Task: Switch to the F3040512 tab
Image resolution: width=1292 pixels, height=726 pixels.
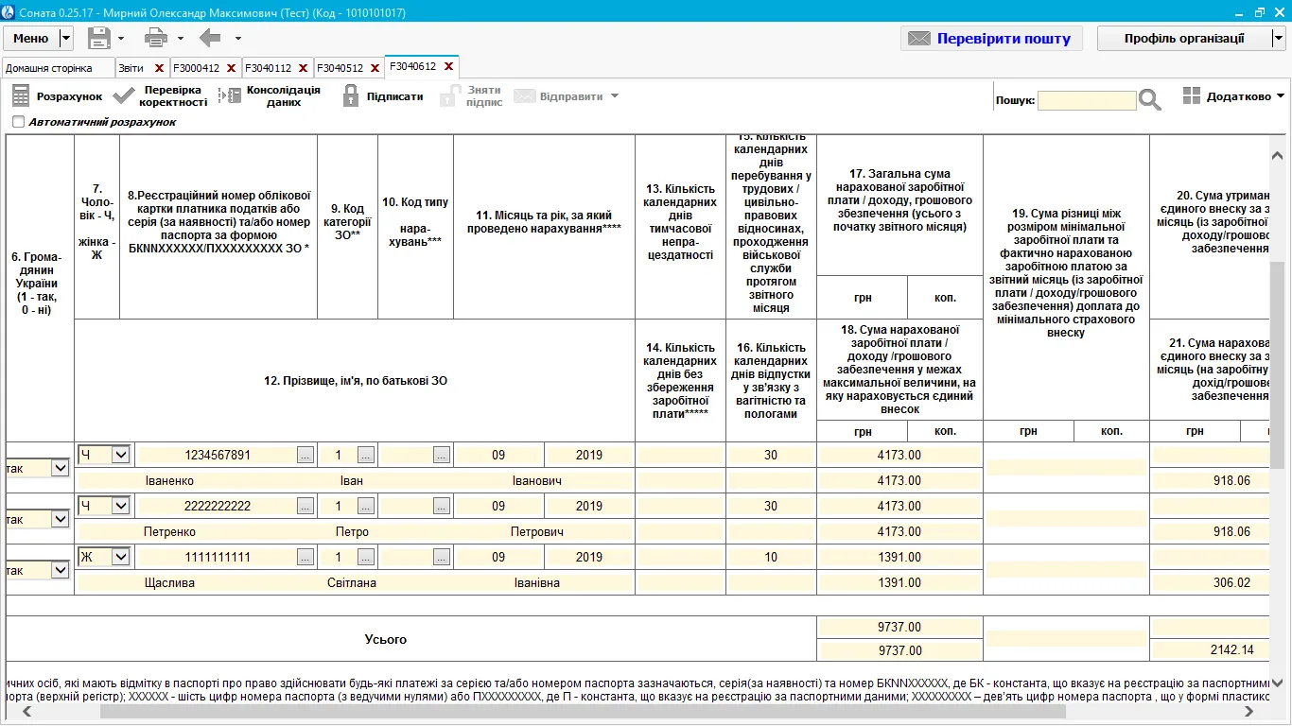Action: [x=340, y=68]
